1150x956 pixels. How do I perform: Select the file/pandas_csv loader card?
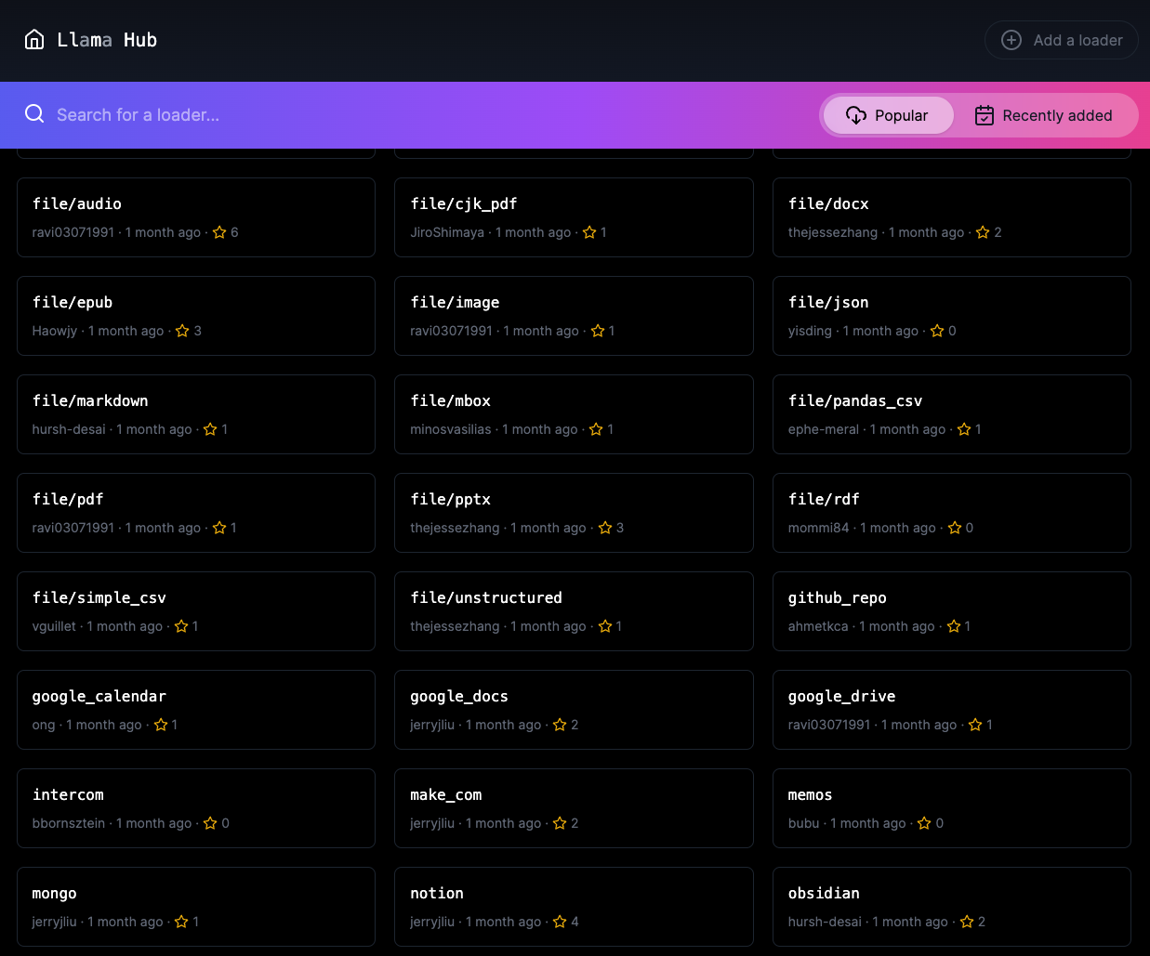tap(951, 413)
